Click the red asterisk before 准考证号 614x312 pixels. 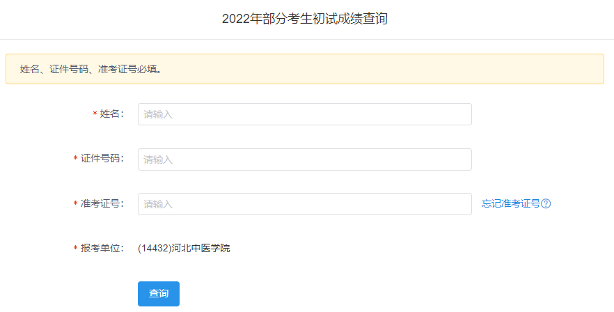click(x=75, y=204)
